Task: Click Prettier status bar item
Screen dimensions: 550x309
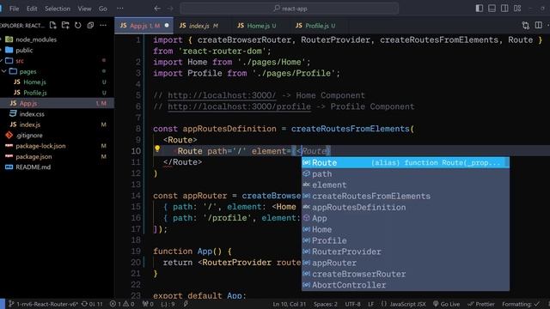Action: pos(481,304)
